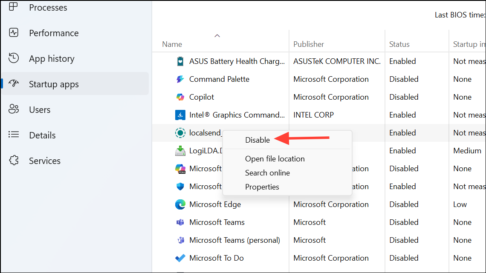Click the App history clock icon

click(x=14, y=58)
